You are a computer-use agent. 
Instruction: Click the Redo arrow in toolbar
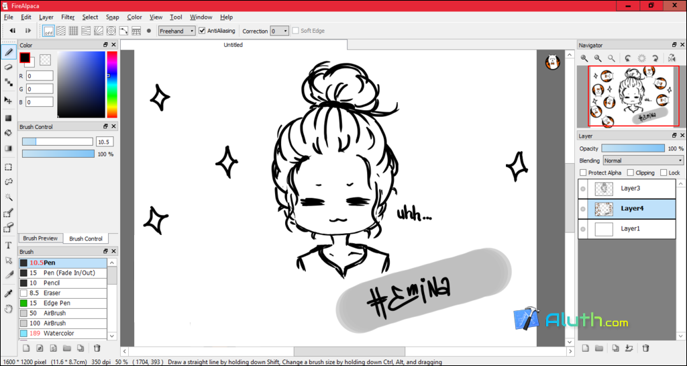click(28, 31)
